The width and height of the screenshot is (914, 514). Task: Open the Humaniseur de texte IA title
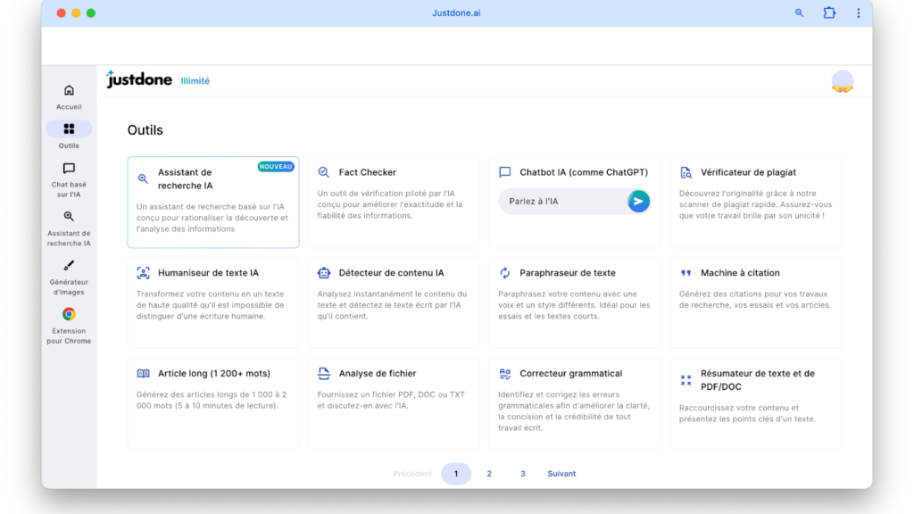[208, 273]
